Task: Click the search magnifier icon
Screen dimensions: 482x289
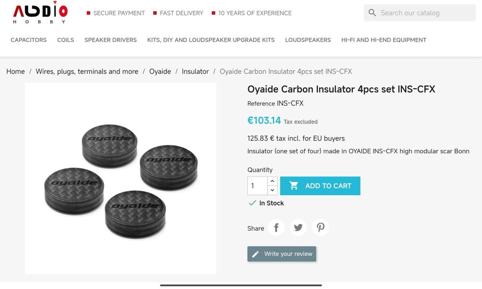Action: click(x=372, y=13)
